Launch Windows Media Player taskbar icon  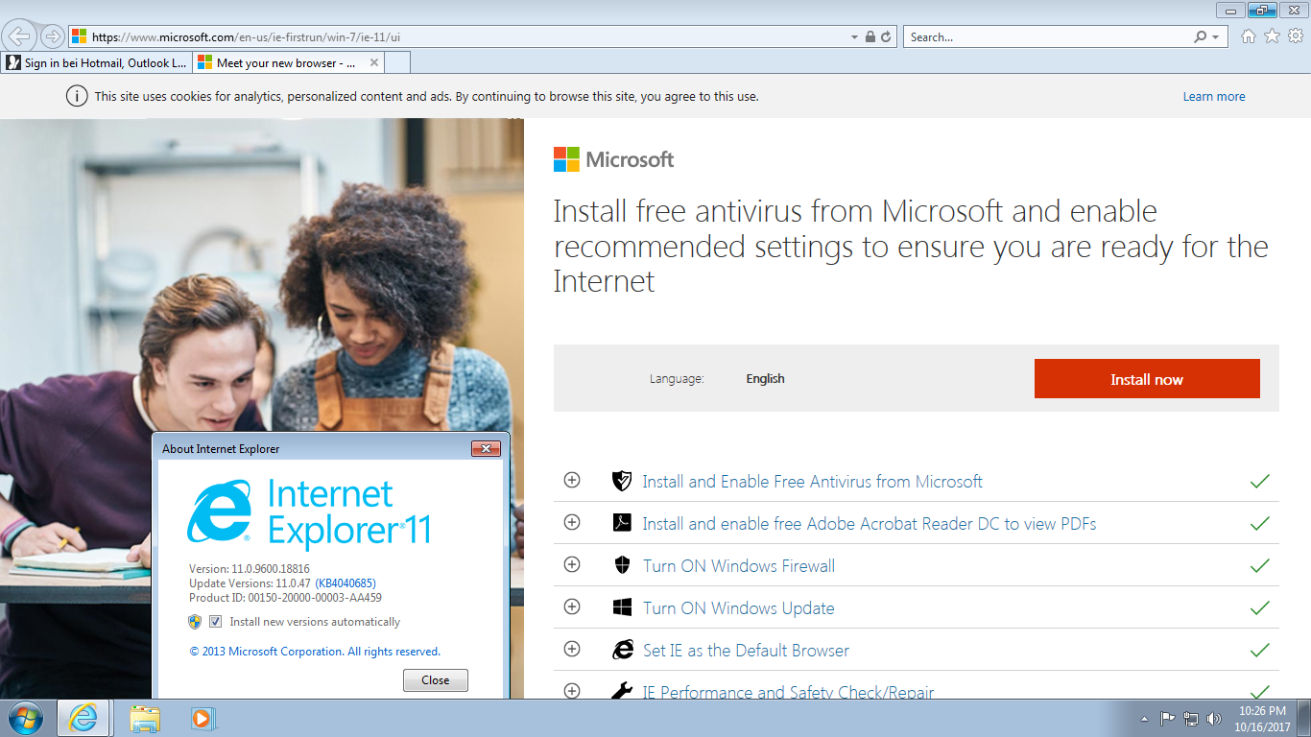(x=203, y=718)
